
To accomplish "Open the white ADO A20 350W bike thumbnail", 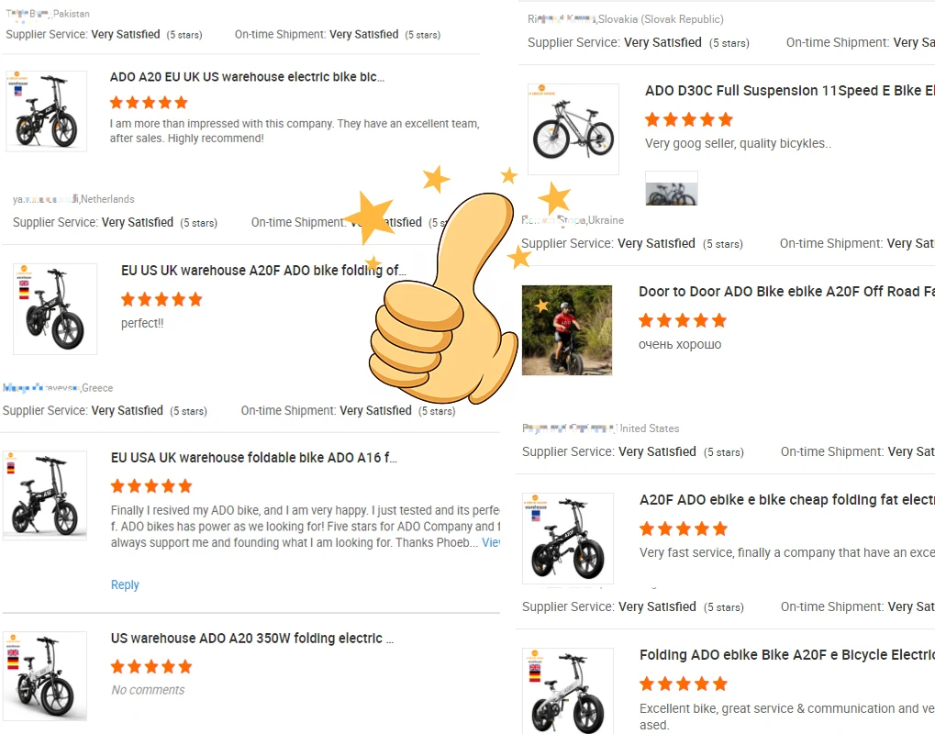I will (45, 676).
